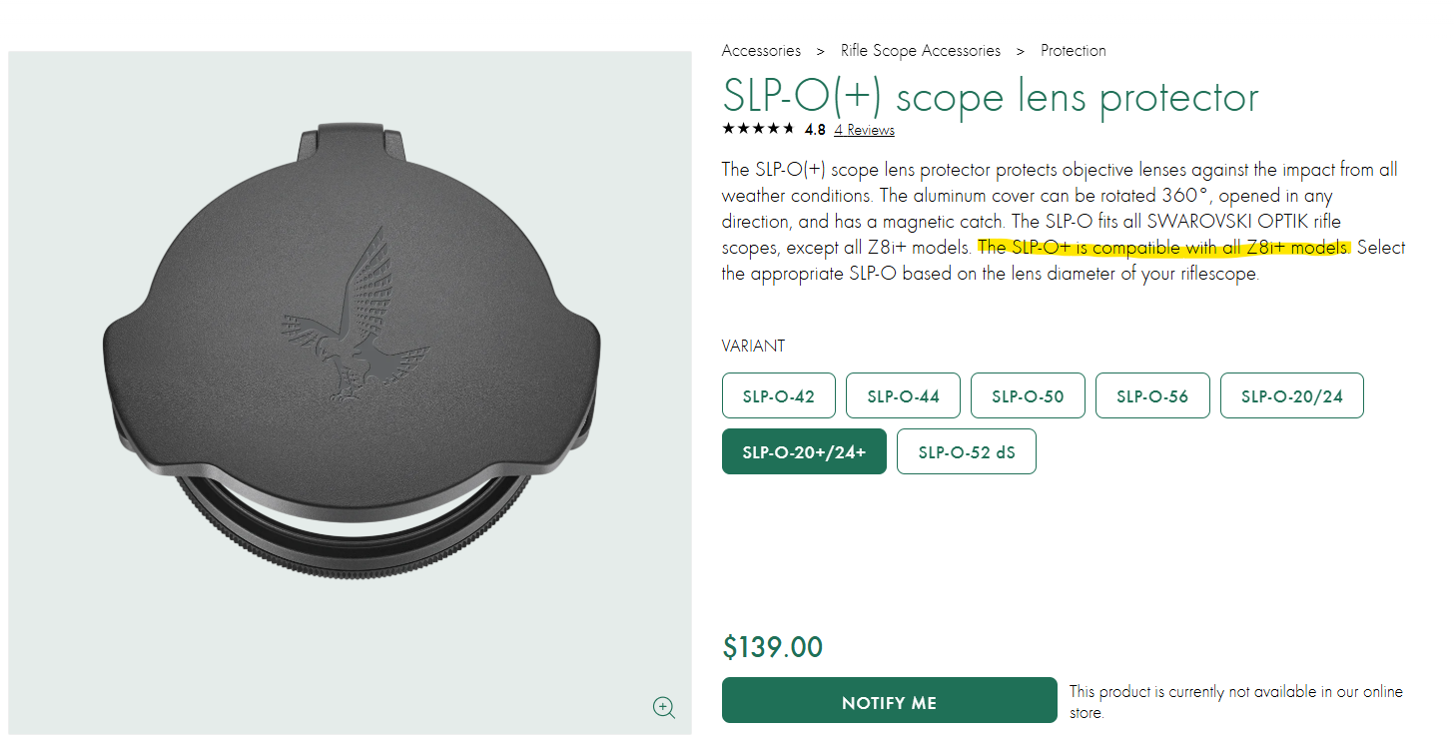Go to the Accessories breadcrumb
1454x740 pixels.
(x=761, y=50)
